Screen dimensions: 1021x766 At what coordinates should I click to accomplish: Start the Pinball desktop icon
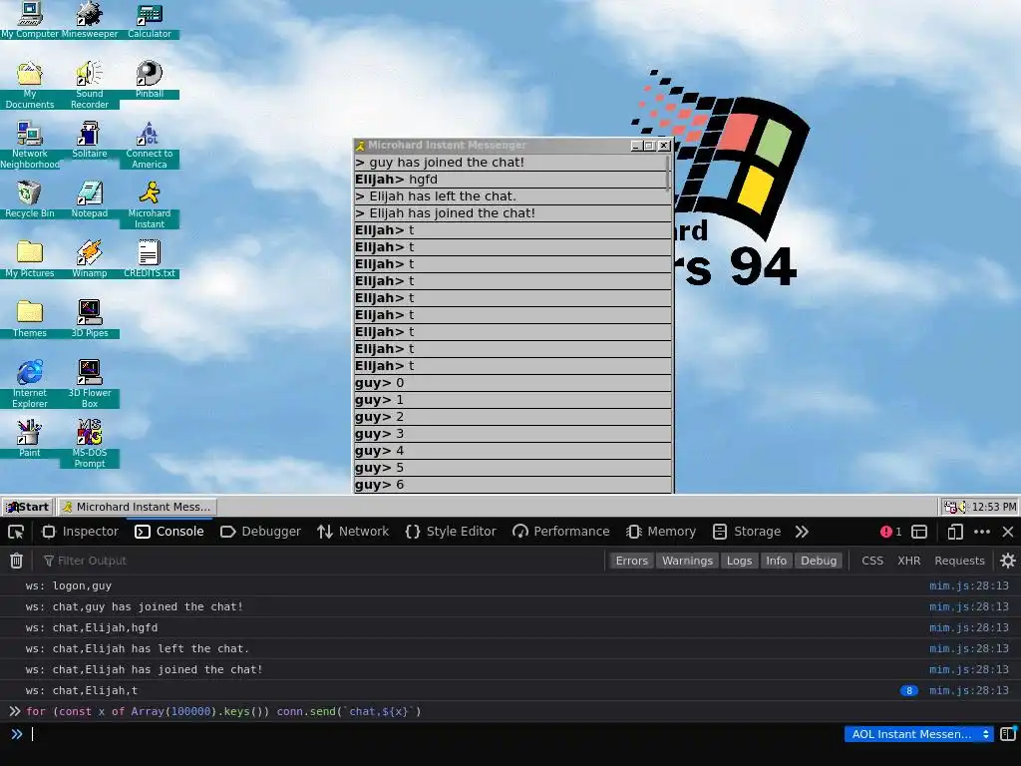150,80
